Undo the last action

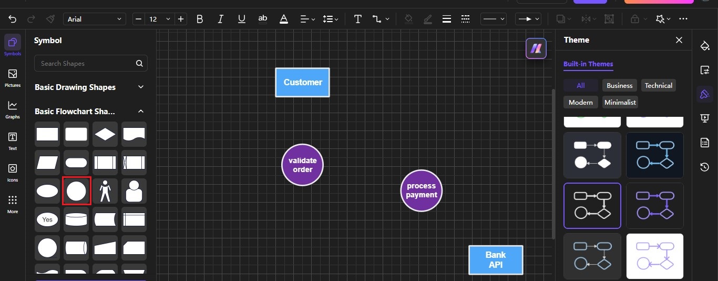click(x=13, y=19)
